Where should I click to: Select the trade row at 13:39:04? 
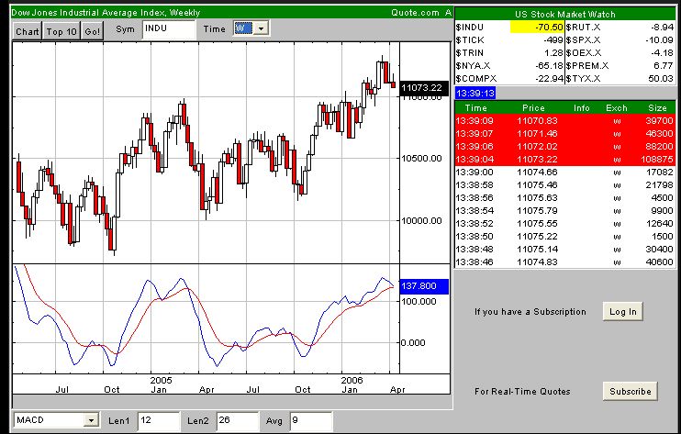point(564,160)
